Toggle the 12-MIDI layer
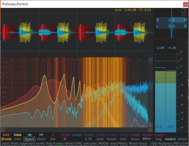This screenshot has width=189, height=146. coord(100,135)
